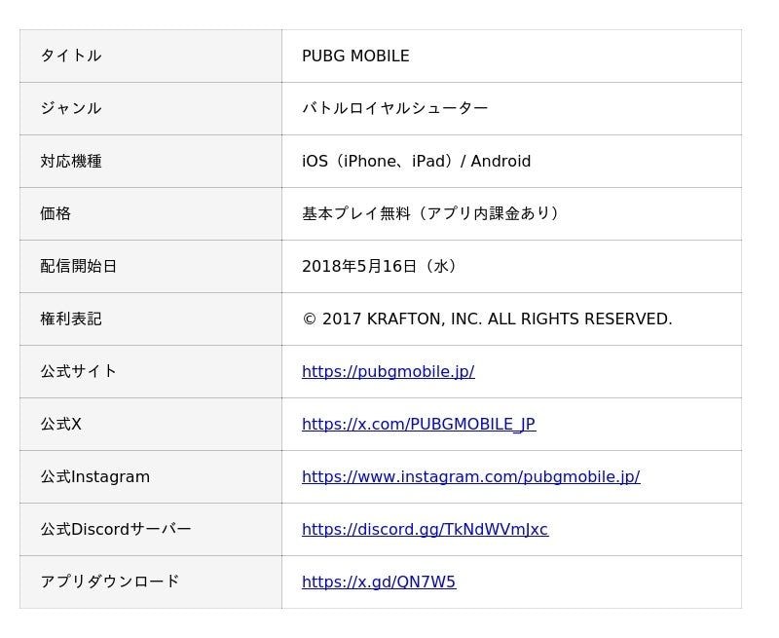Click the 価格 label cell
The image size is (779, 638).
pos(151,214)
